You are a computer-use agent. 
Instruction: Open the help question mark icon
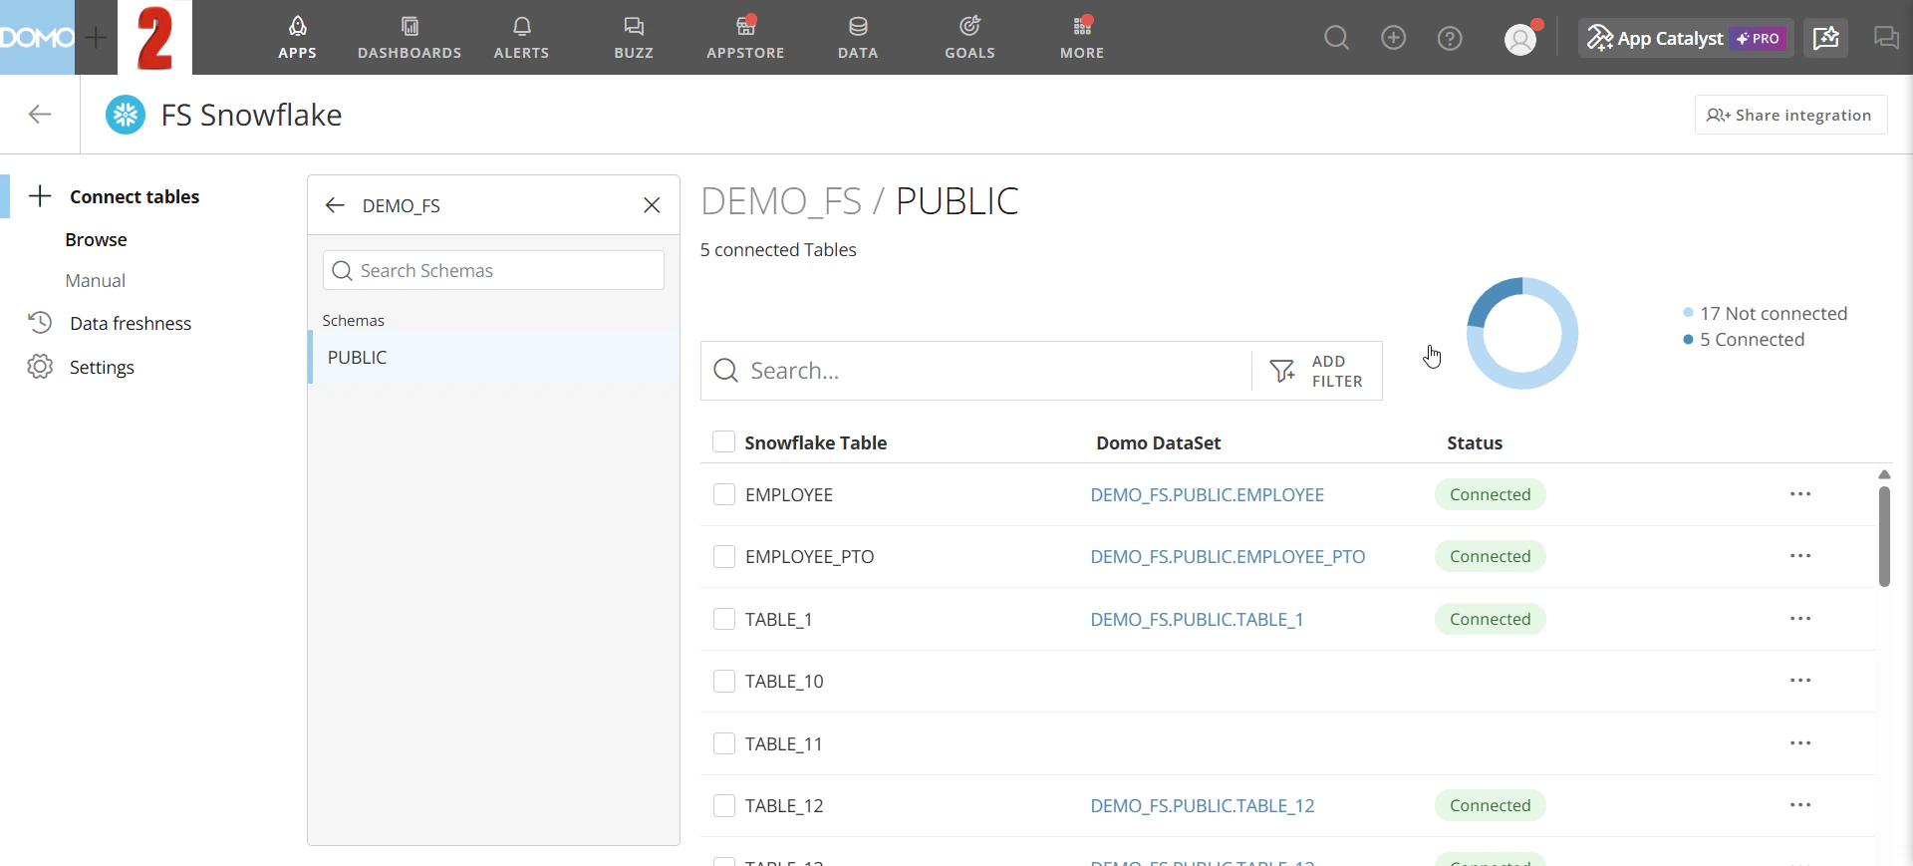1450,38
